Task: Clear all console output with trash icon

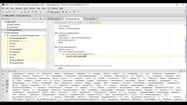Action: point(7,91)
